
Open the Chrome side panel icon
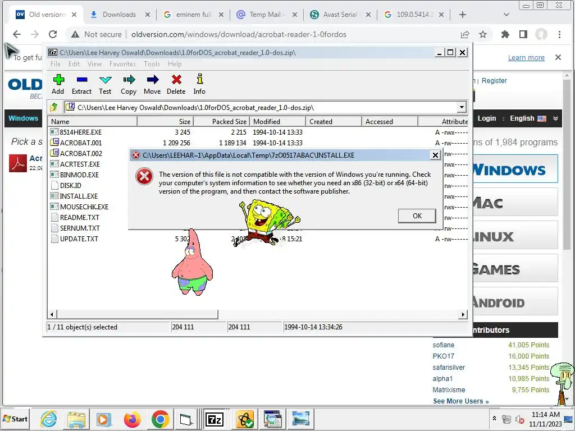pyautogui.click(x=523, y=34)
